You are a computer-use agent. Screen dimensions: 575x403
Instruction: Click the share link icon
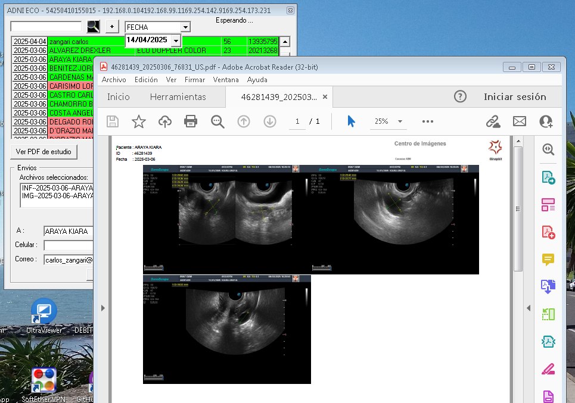click(493, 121)
